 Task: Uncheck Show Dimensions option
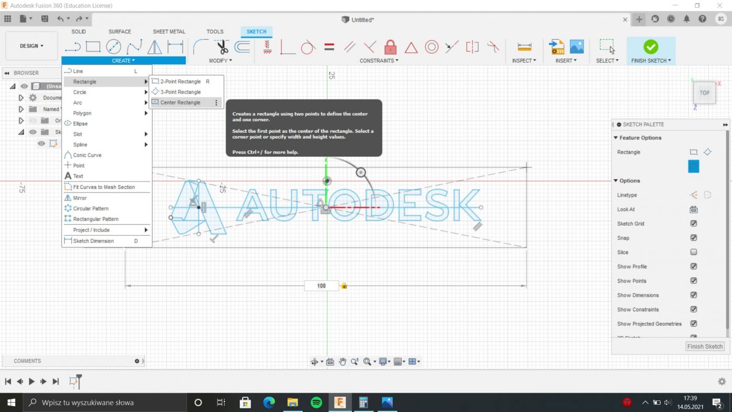[x=693, y=295]
